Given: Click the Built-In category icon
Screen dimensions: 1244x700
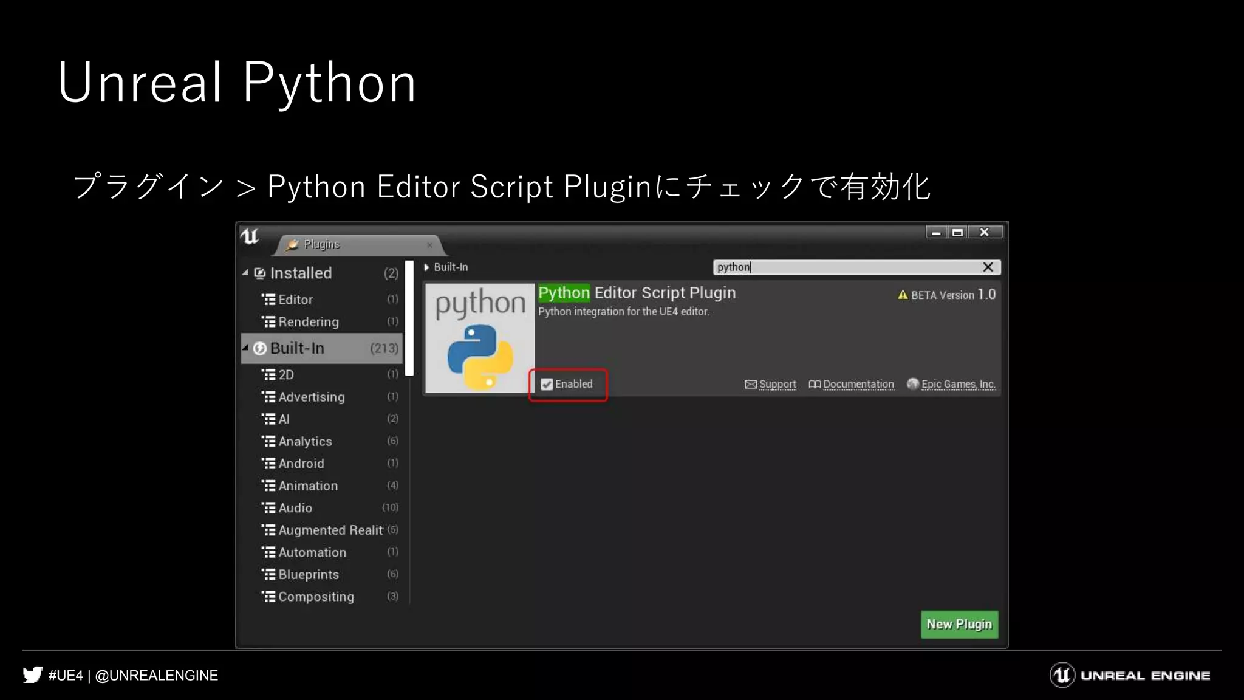Looking at the screenshot, I should 260,348.
